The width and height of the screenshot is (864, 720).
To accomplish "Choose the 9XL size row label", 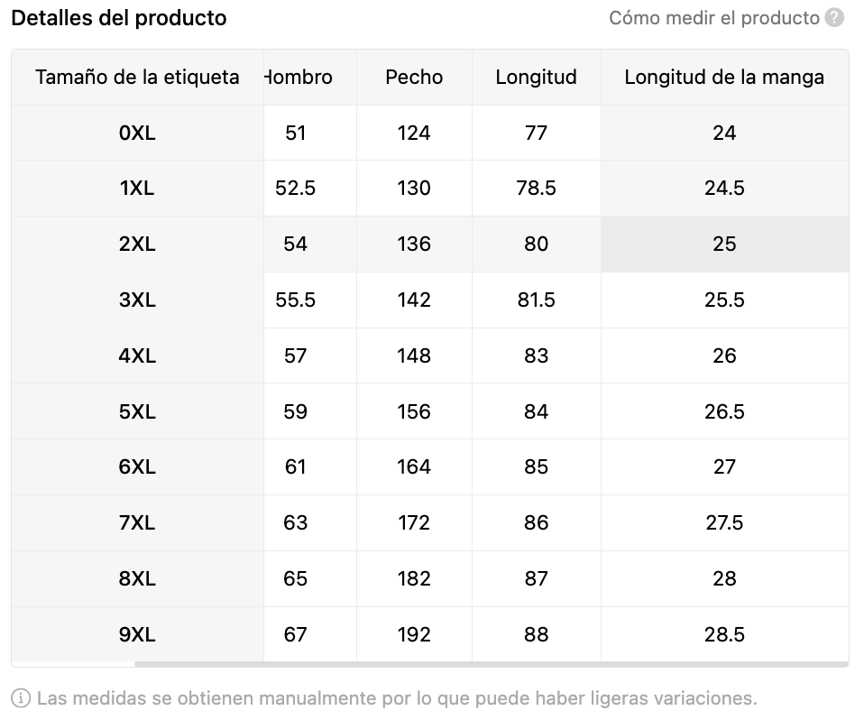I will [137, 635].
